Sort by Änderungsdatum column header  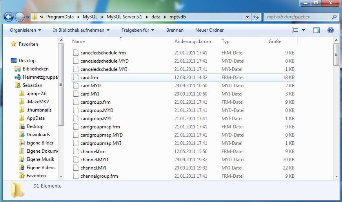[193, 41]
